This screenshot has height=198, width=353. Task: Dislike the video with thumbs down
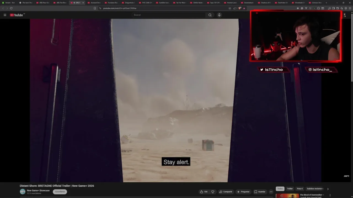(x=213, y=192)
